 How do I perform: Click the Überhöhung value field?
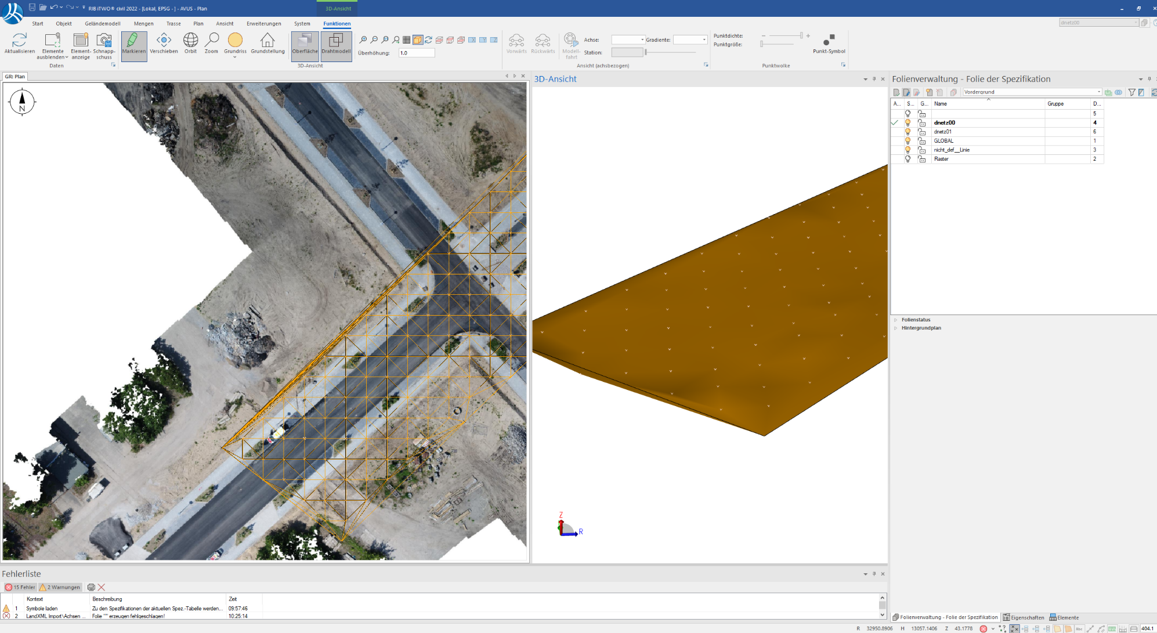(416, 53)
